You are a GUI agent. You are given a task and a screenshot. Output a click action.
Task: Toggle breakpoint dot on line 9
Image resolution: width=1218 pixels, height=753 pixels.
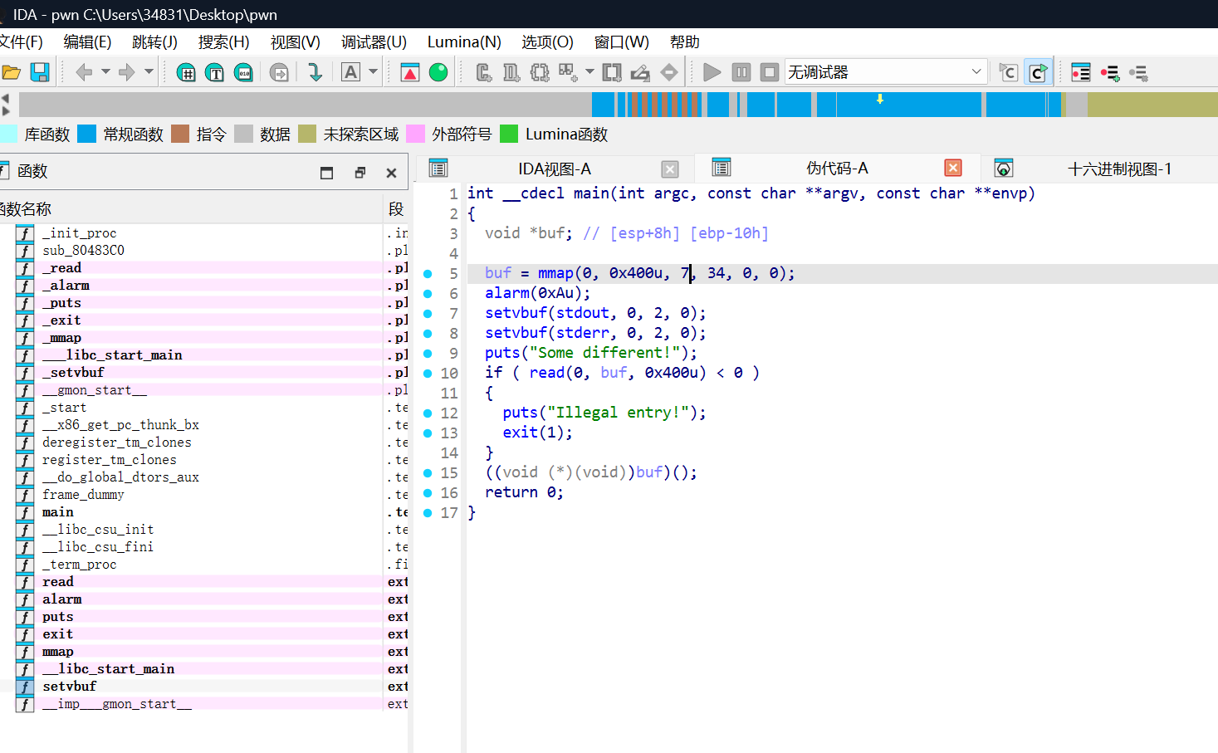pyautogui.click(x=428, y=353)
